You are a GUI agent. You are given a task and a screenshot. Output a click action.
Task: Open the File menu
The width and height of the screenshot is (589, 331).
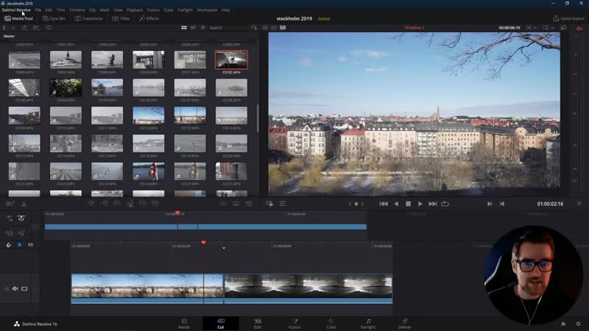tap(38, 10)
